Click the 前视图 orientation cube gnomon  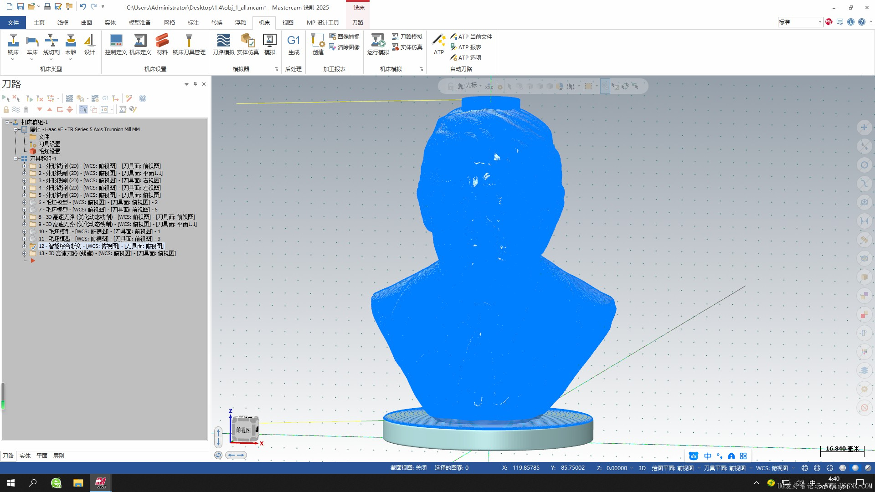244,430
